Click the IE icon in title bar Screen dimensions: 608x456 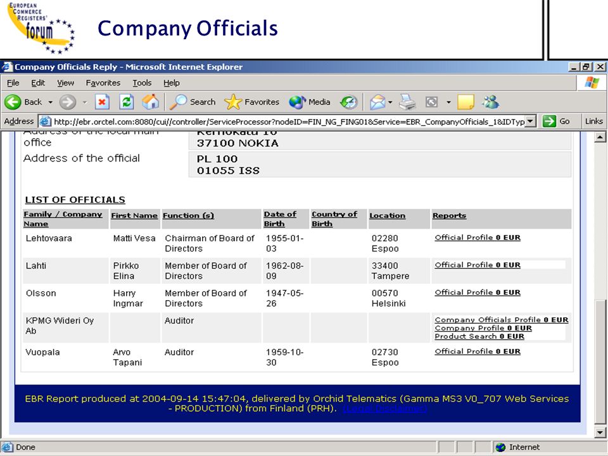click(7, 66)
